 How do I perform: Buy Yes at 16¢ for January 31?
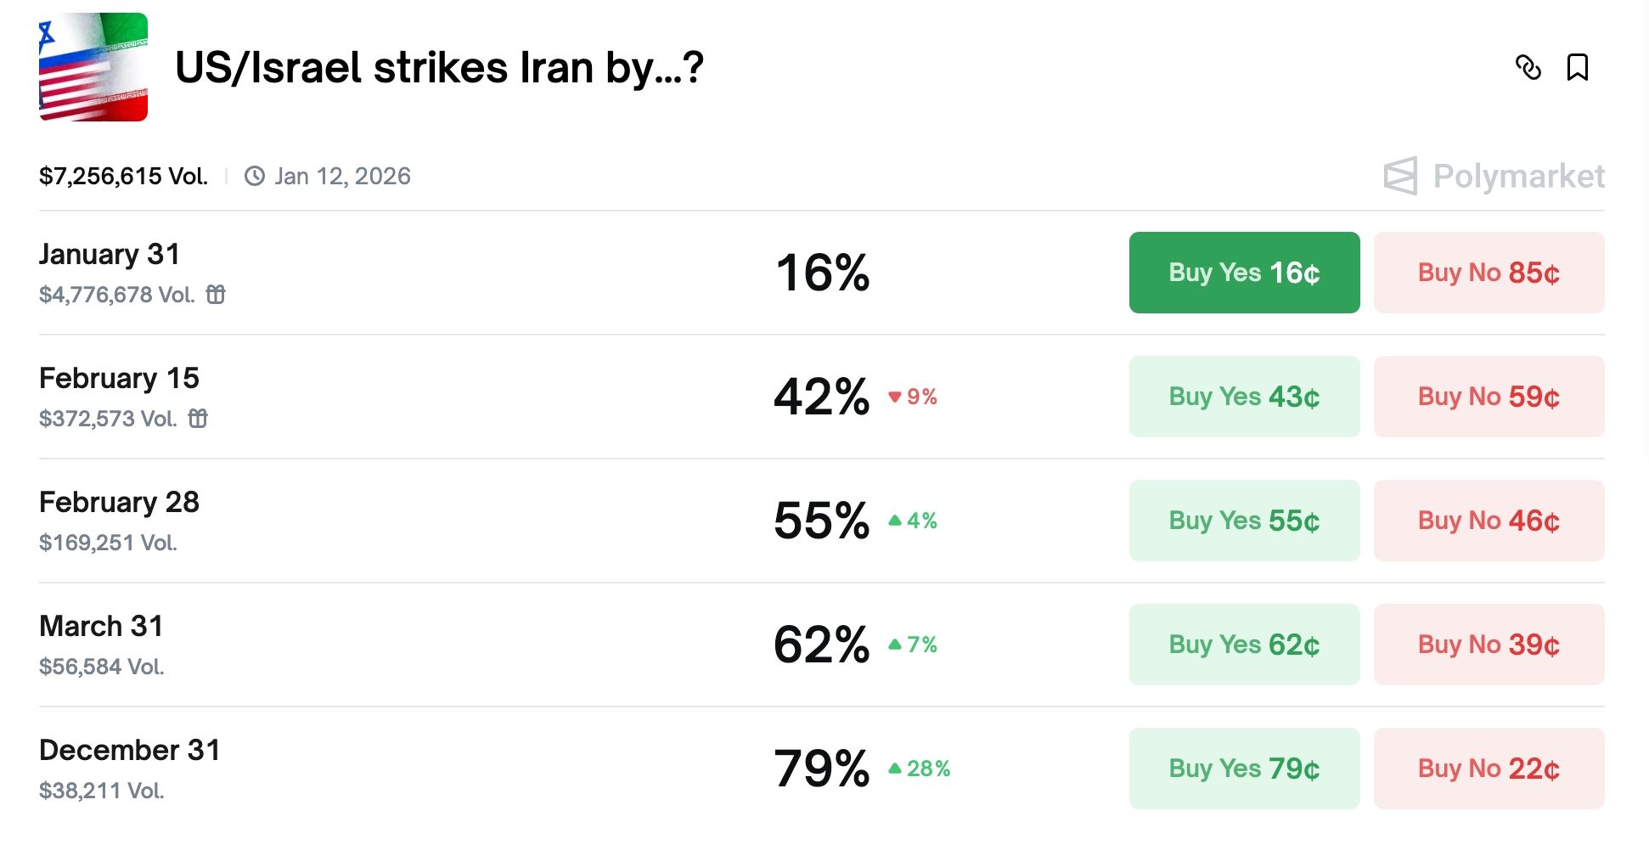pyautogui.click(x=1243, y=272)
